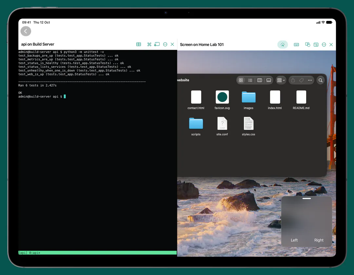Click the trackpad overlay drag handle
Screen dimensions: 354x275
pos(306,198)
